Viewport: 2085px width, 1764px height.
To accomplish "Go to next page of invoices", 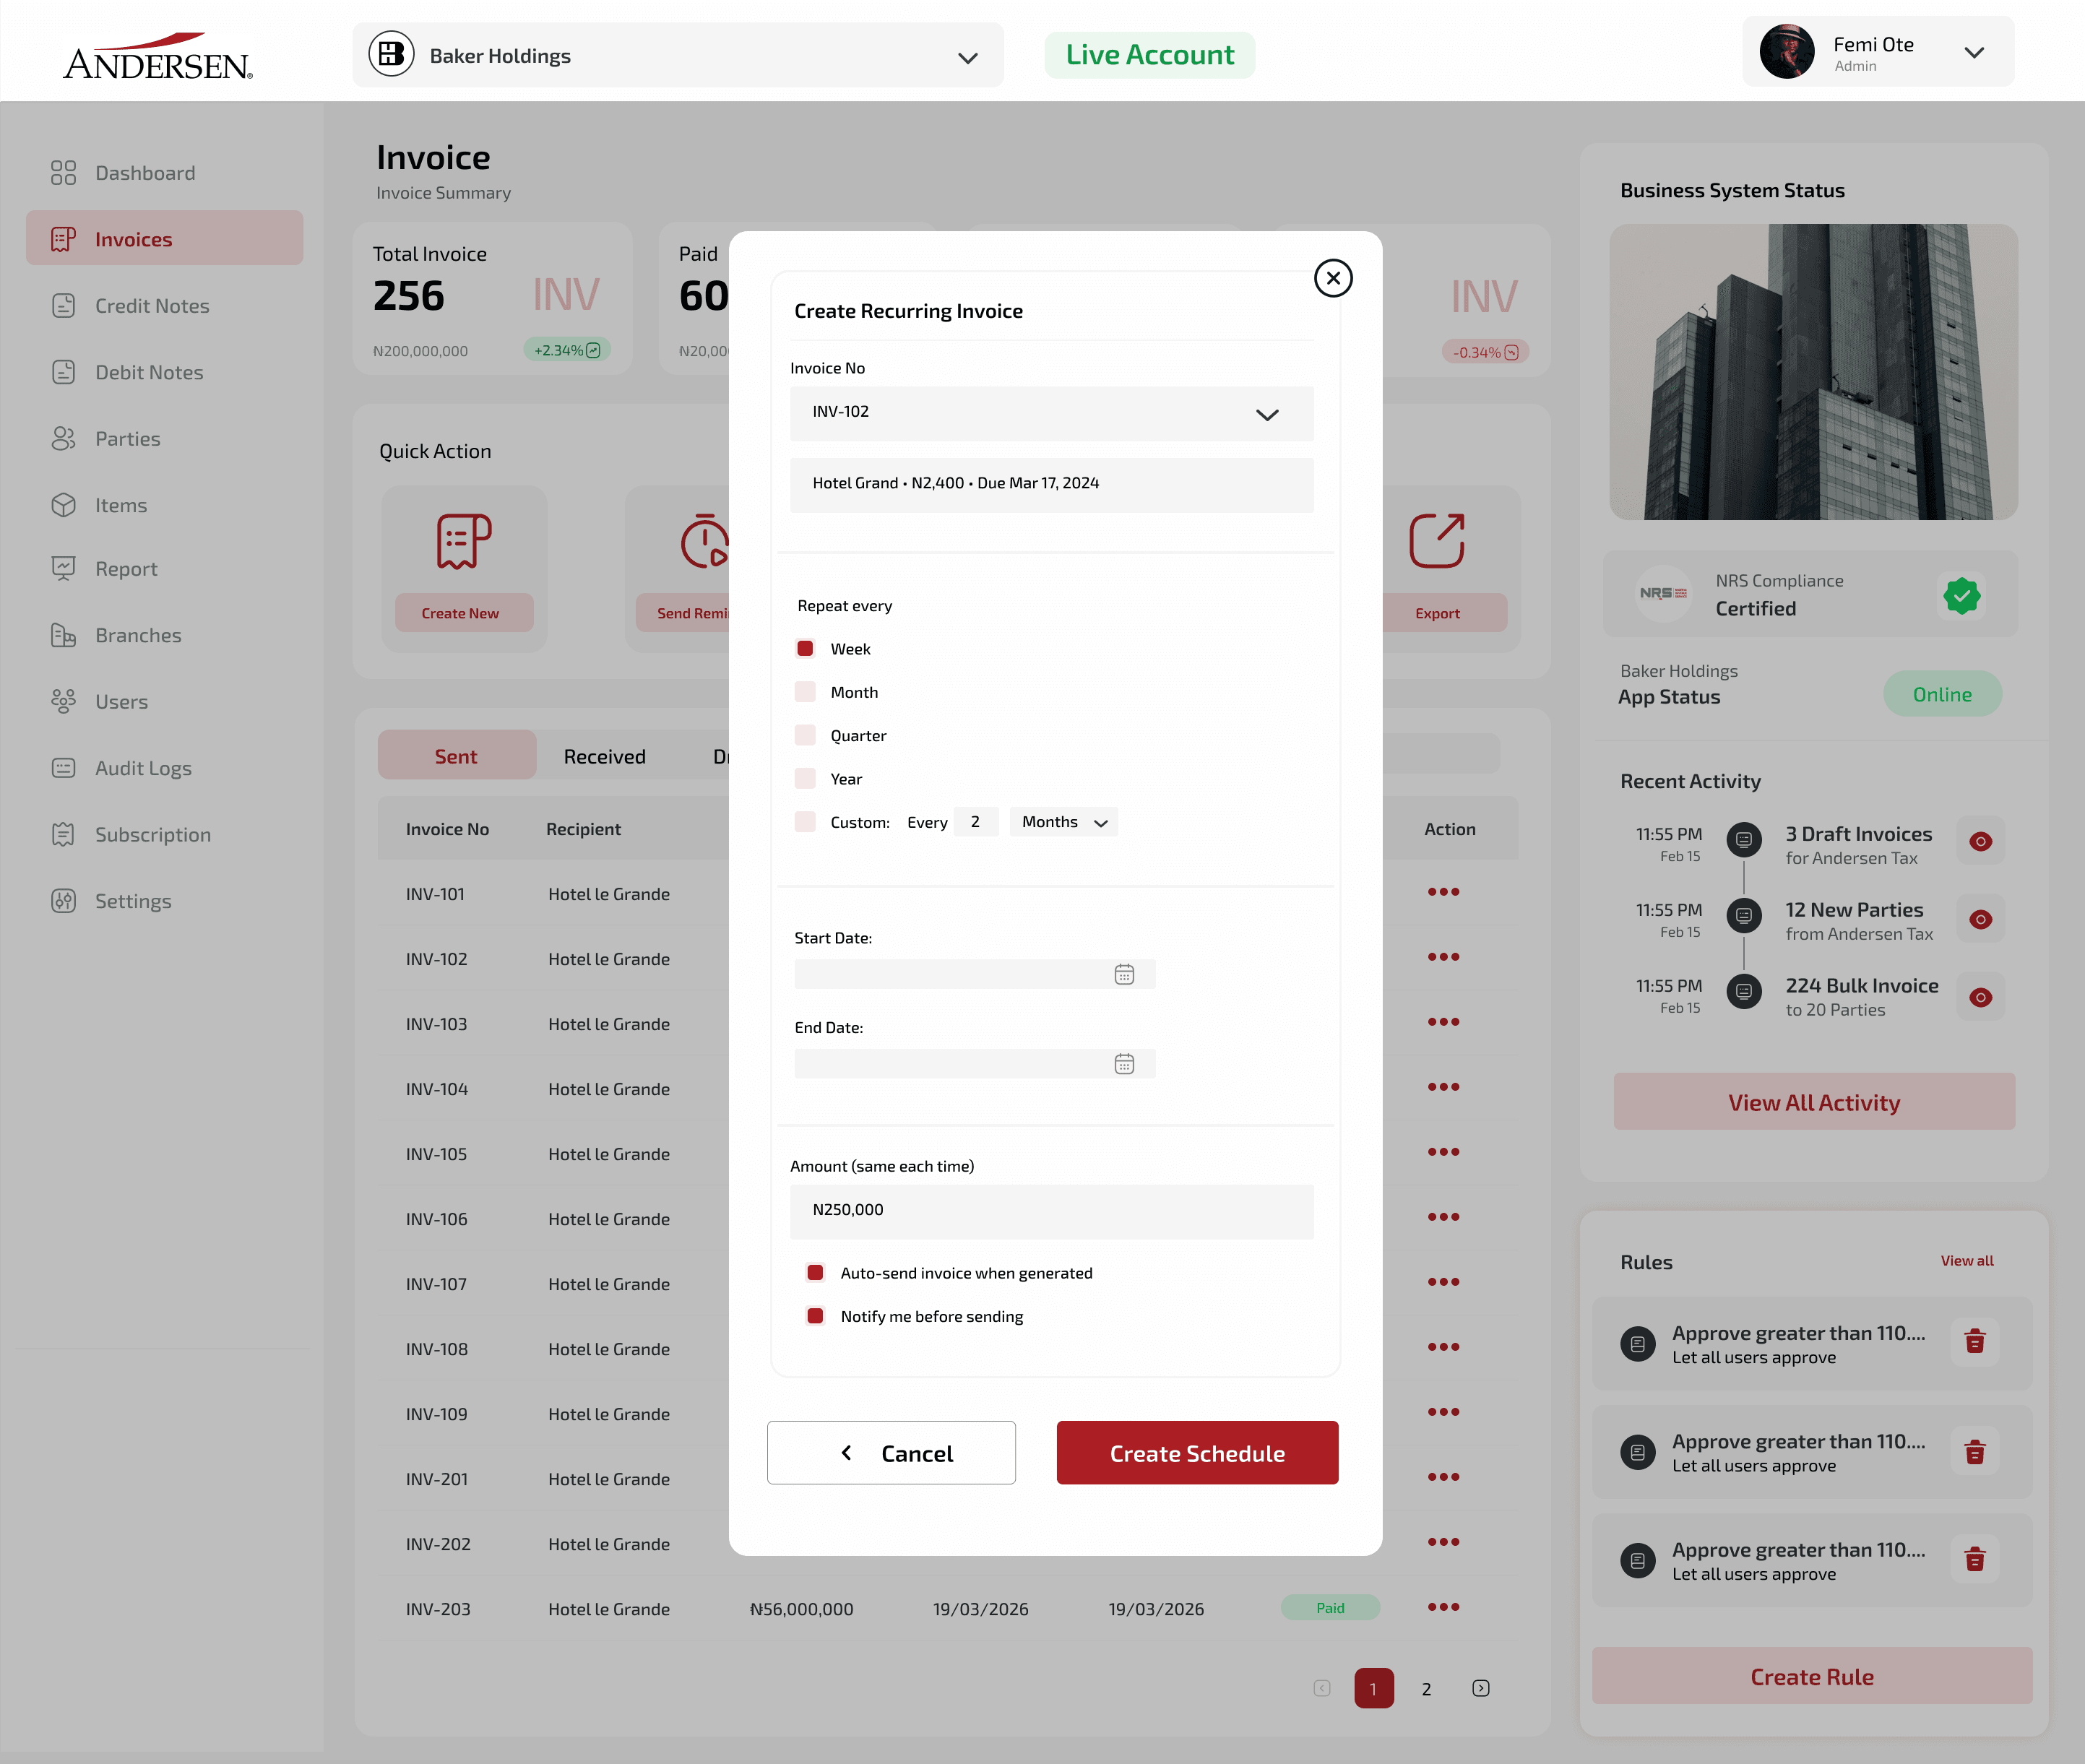I will [1481, 1689].
